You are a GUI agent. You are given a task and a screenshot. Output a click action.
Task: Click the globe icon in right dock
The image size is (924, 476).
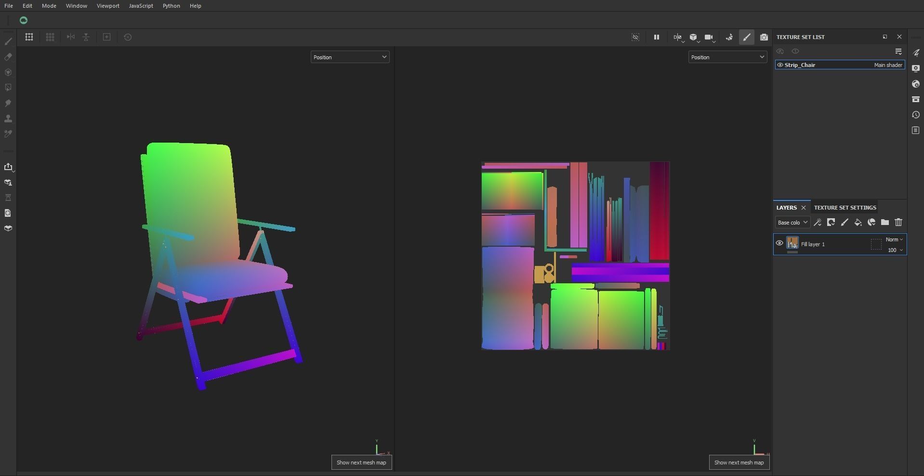click(x=916, y=84)
